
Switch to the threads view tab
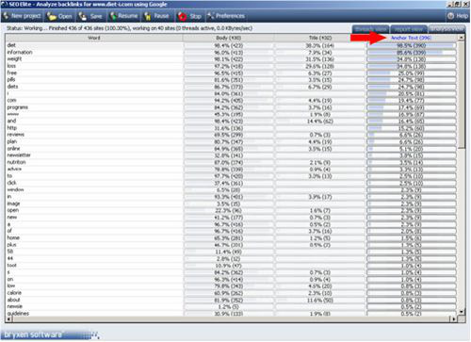pyautogui.click(x=370, y=29)
